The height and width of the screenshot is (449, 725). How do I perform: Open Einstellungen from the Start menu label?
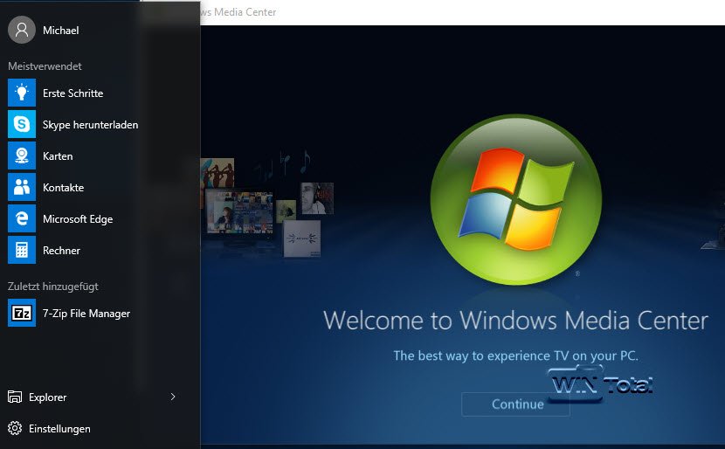click(59, 429)
